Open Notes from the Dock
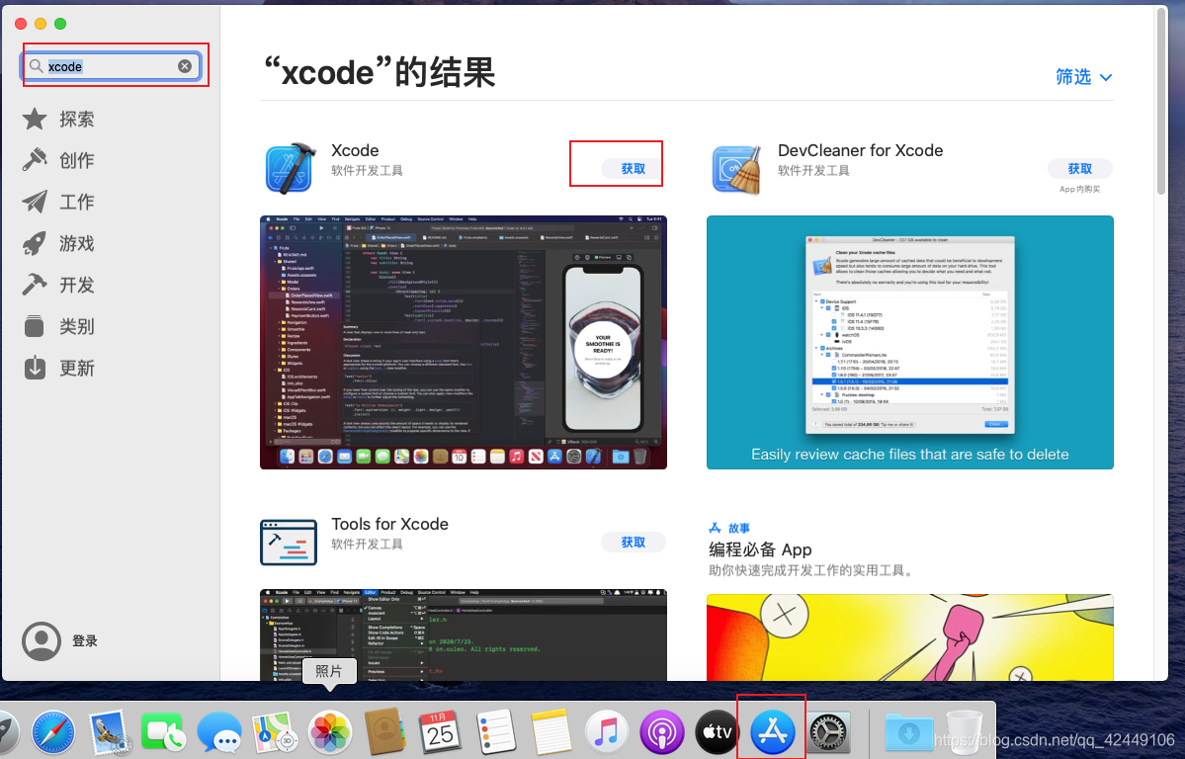 (550, 732)
